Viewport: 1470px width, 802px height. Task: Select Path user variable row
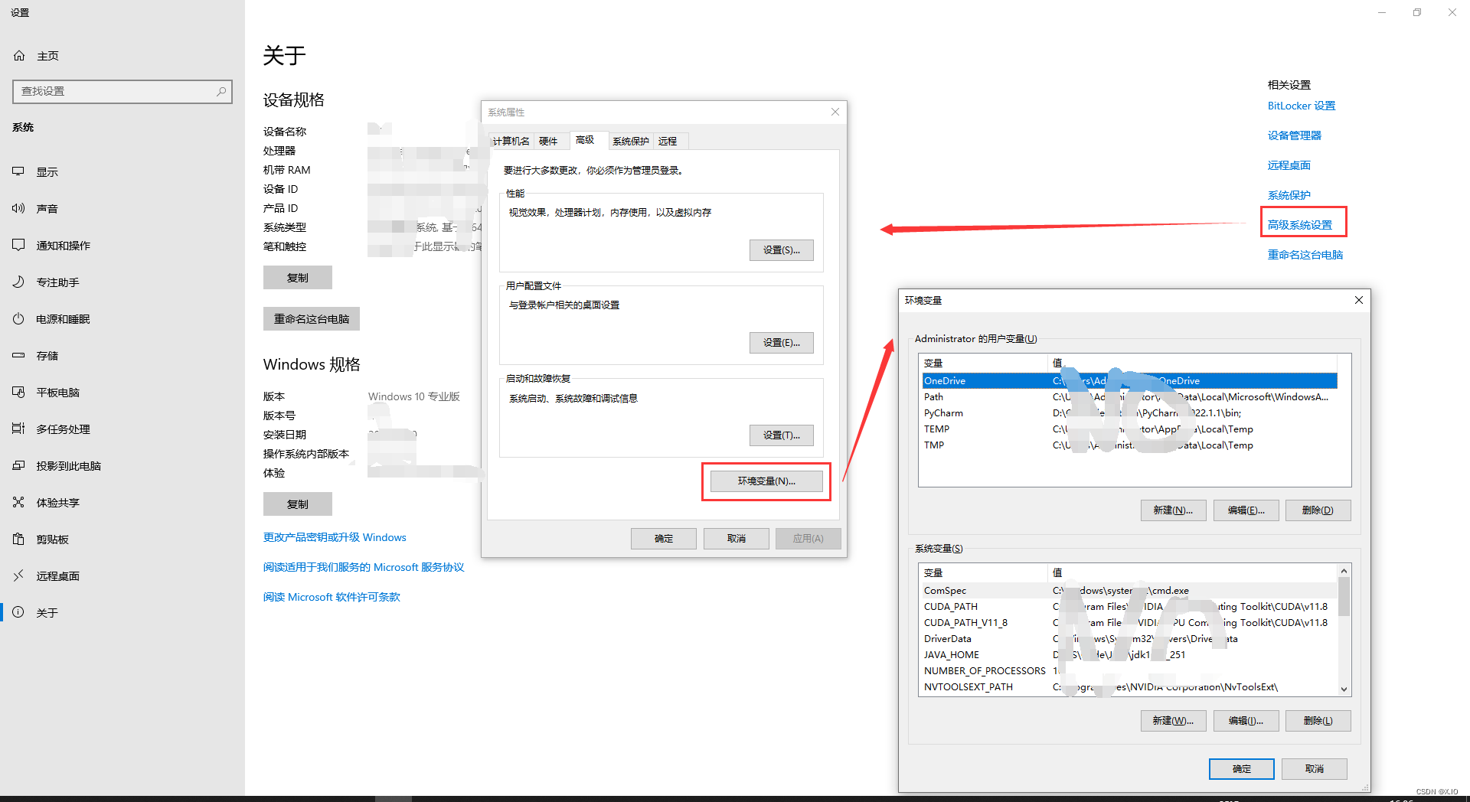[x=1129, y=397]
